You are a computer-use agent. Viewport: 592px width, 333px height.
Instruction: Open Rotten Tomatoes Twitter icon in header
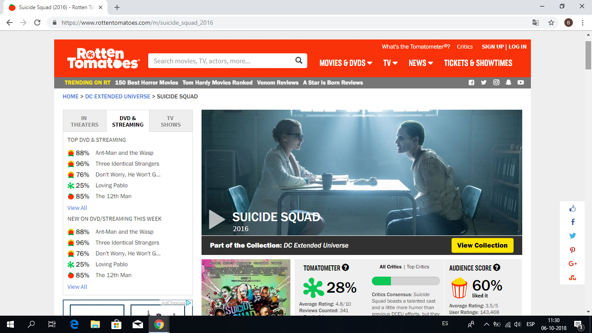pyautogui.click(x=484, y=82)
